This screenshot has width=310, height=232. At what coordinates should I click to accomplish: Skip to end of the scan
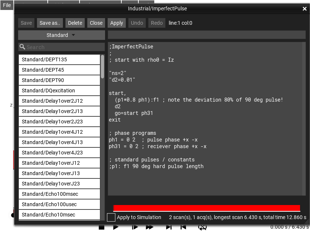(169, 228)
